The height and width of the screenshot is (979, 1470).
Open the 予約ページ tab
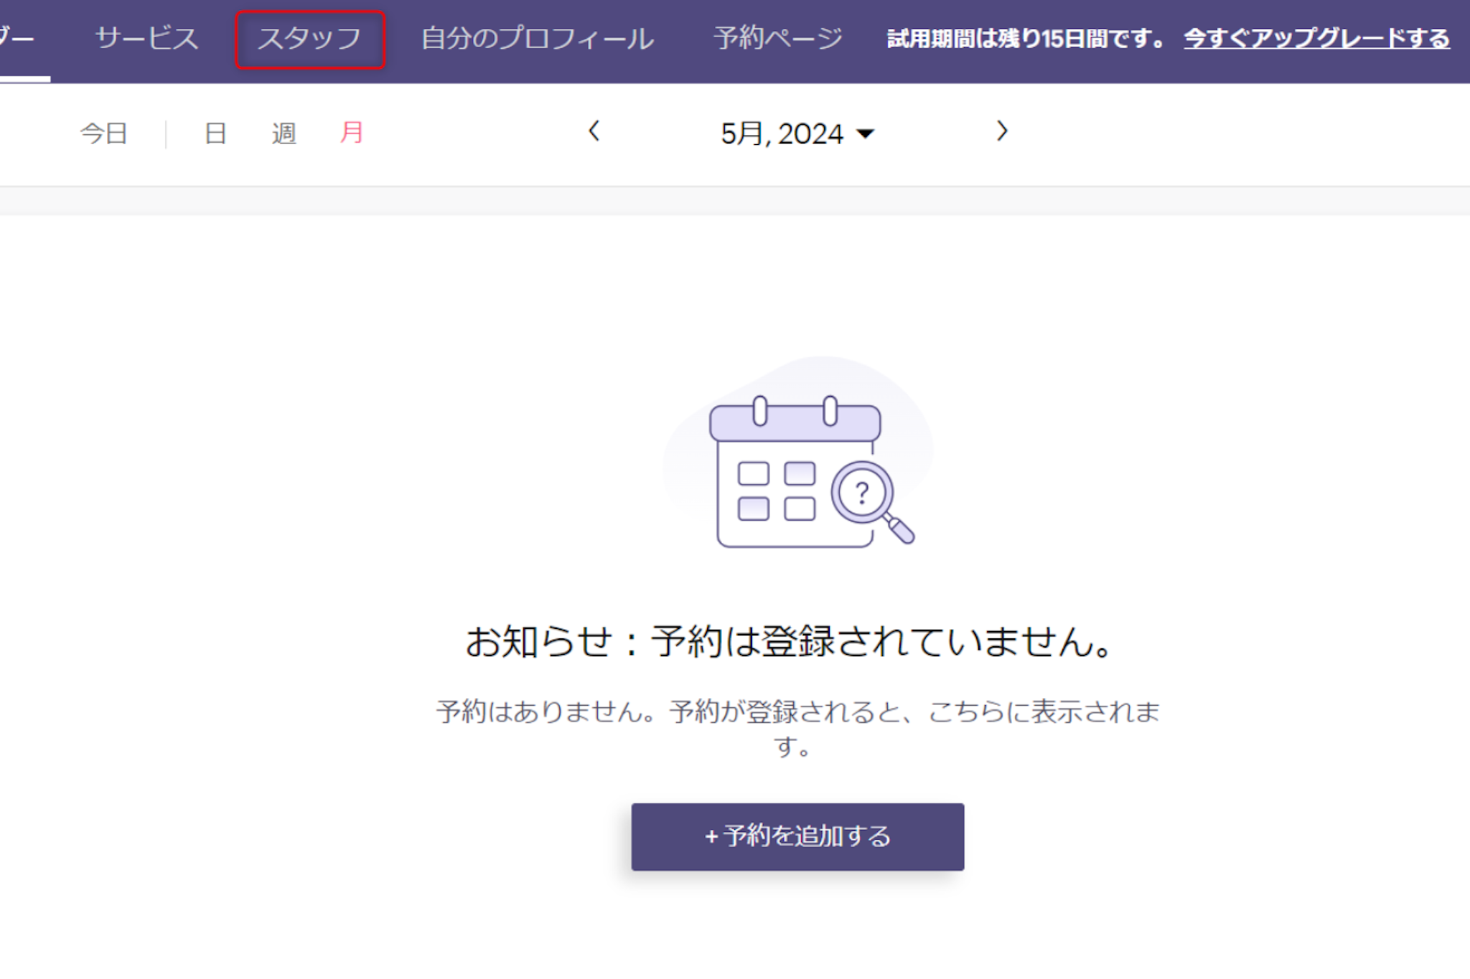[x=778, y=39]
